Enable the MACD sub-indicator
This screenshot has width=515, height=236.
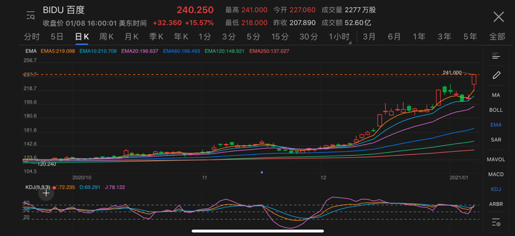(496, 174)
